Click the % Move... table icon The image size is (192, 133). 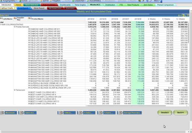pos(61,113)
